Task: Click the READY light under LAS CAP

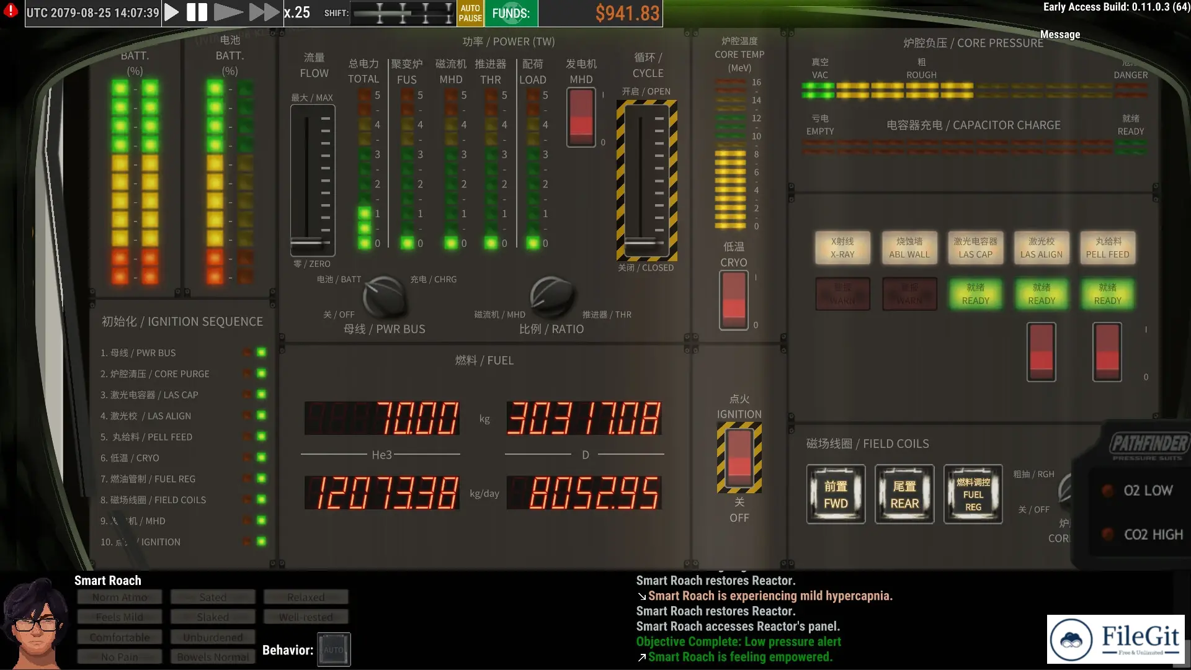Action: 975,293
